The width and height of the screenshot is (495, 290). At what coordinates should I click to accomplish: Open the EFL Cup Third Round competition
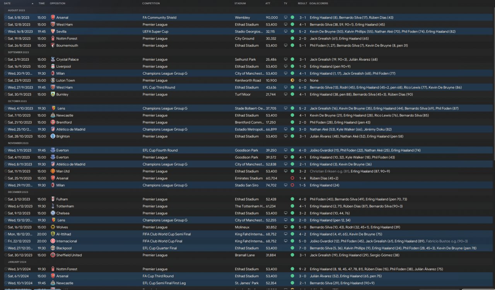pos(159,87)
